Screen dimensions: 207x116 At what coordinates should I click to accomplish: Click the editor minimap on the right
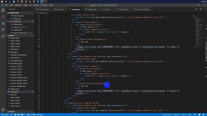point(199,32)
